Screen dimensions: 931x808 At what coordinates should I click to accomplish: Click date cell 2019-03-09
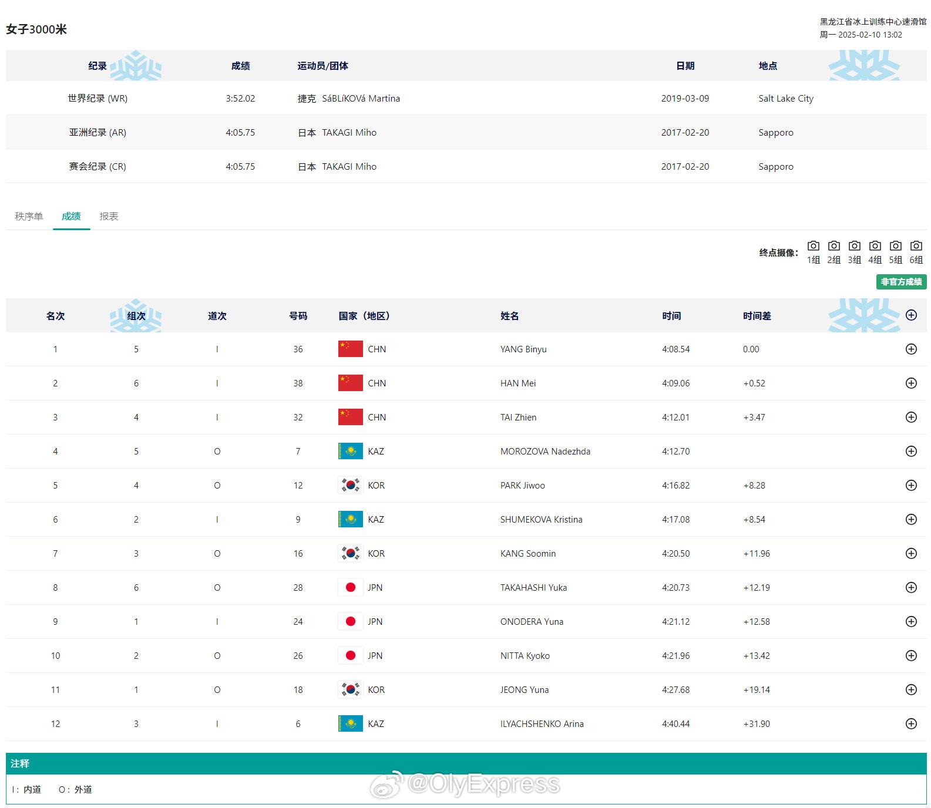click(685, 99)
